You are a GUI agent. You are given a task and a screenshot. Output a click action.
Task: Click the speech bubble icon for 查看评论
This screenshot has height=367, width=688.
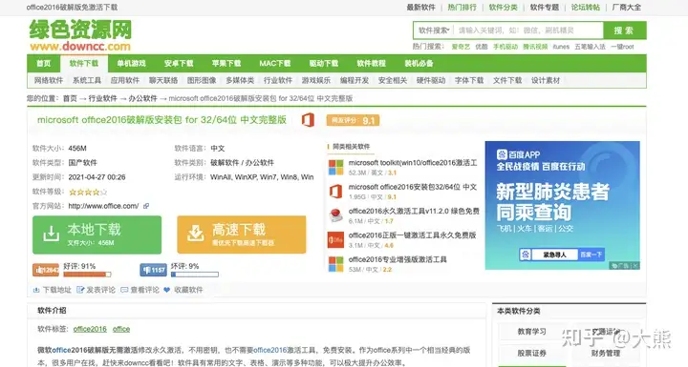coord(124,290)
